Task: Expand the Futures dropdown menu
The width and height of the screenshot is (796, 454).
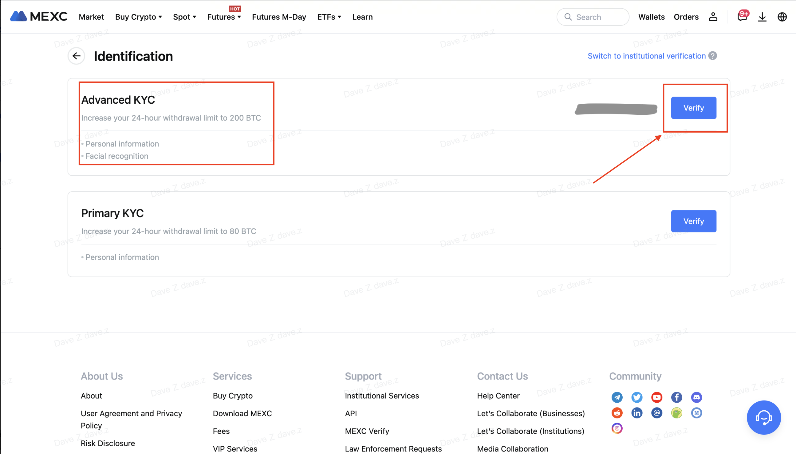Action: tap(224, 17)
